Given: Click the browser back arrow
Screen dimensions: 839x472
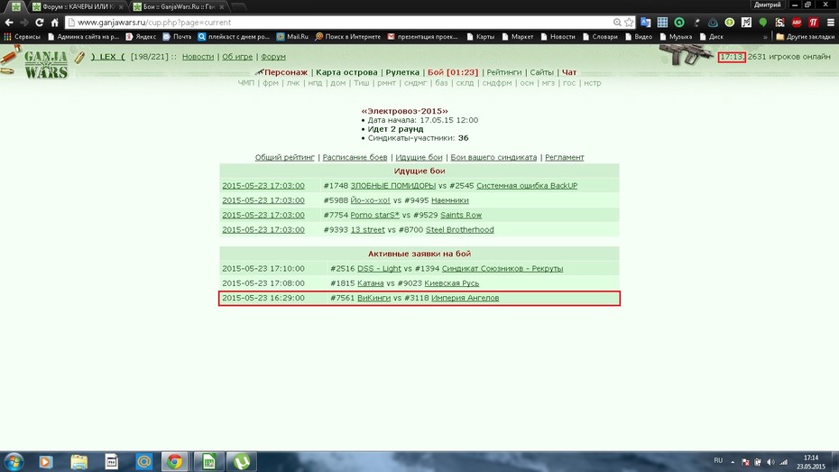Looking at the screenshot, I should click(9, 23).
